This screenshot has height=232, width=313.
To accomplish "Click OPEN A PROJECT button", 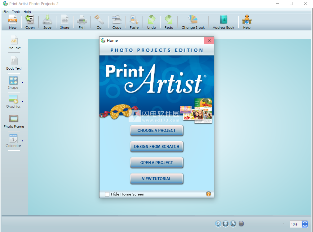I will tap(157, 163).
